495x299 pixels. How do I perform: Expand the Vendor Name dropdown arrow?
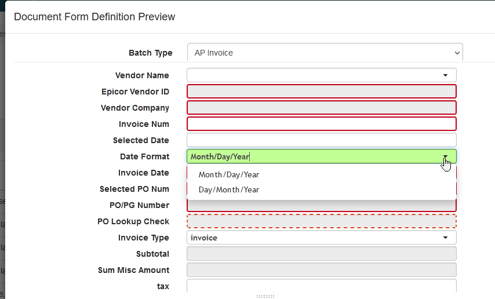click(445, 75)
